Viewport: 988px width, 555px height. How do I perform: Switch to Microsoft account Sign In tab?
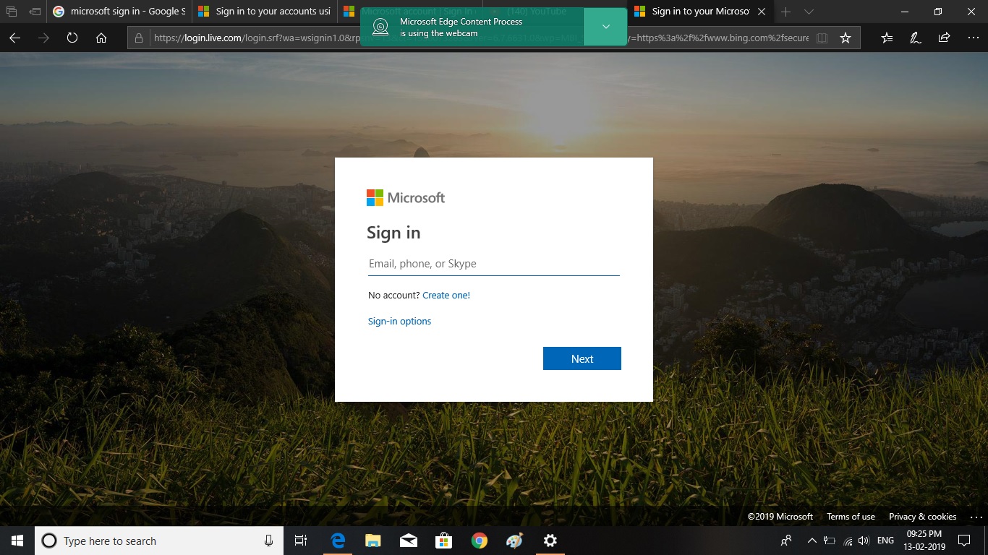[409, 12]
